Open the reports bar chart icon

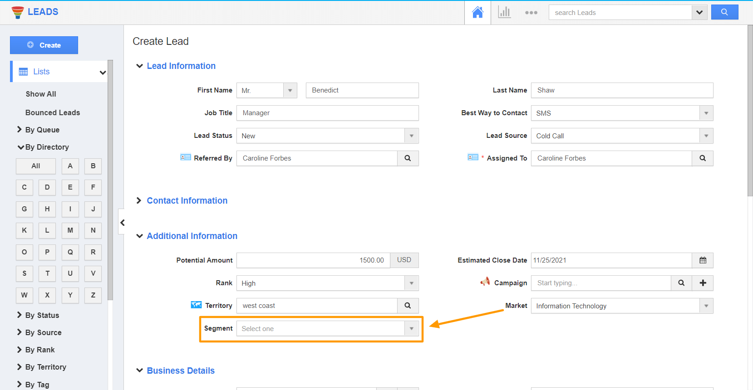(x=504, y=12)
